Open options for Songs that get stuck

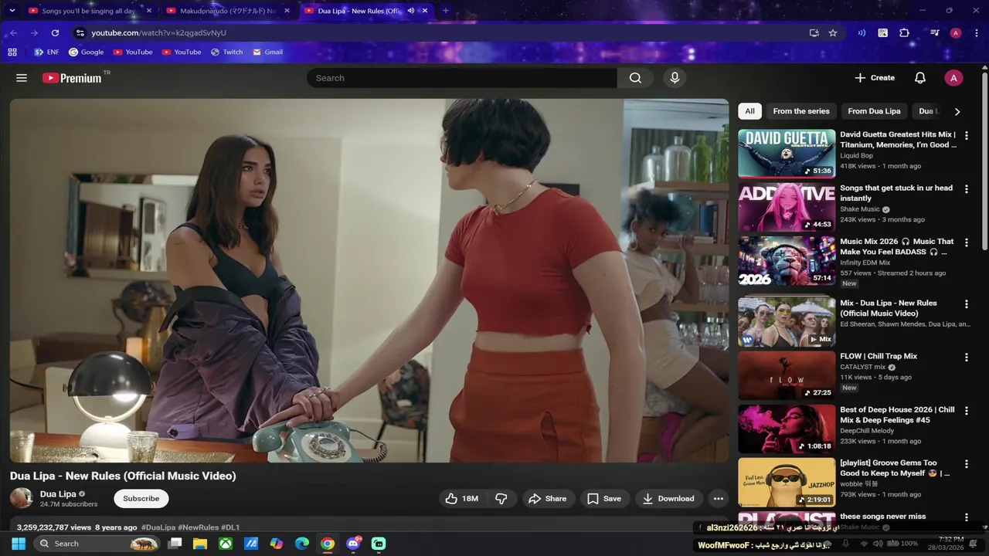966,188
